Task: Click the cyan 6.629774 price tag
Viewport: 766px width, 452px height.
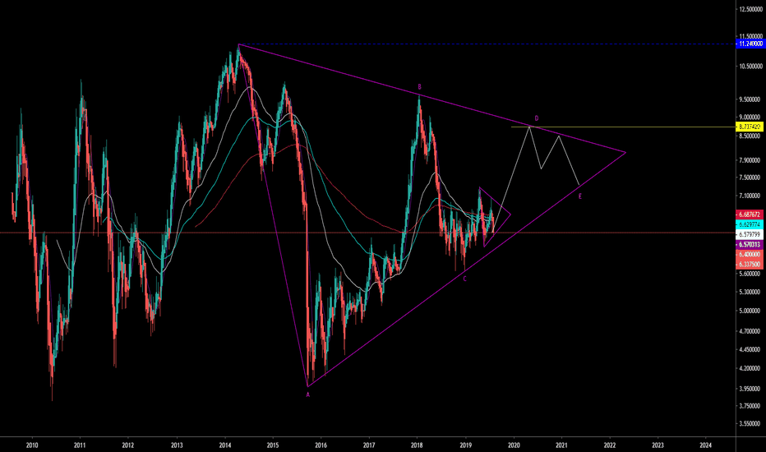Action: point(750,225)
